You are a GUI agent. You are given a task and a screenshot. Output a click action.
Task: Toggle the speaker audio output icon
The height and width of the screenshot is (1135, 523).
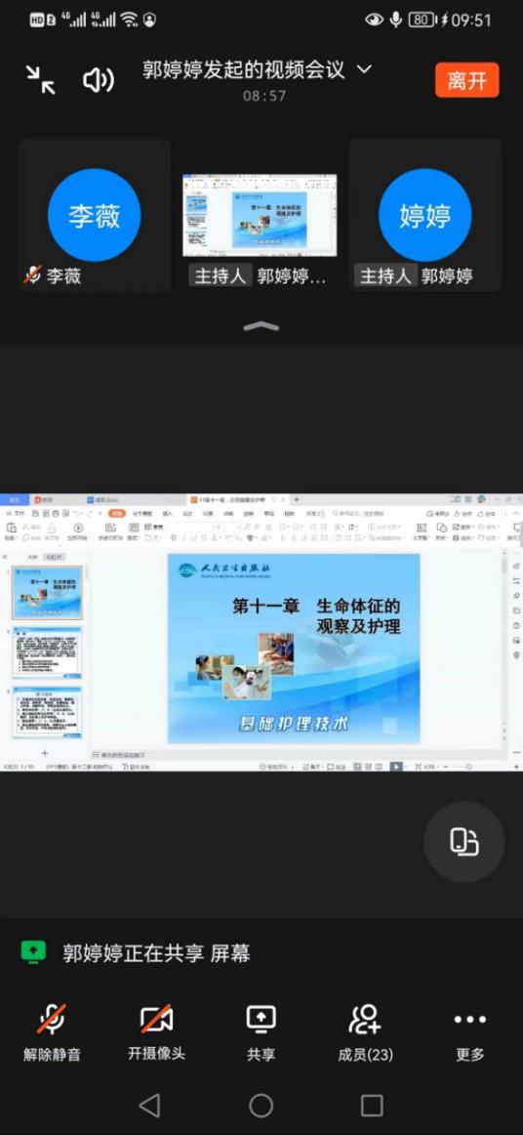(x=99, y=80)
